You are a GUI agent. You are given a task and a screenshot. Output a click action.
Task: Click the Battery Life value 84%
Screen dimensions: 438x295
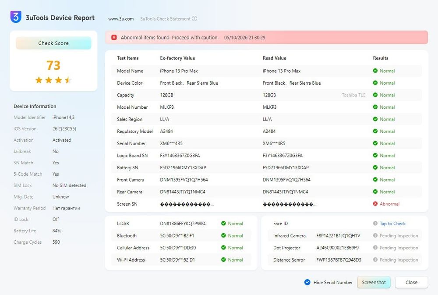click(x=57, y=231)
